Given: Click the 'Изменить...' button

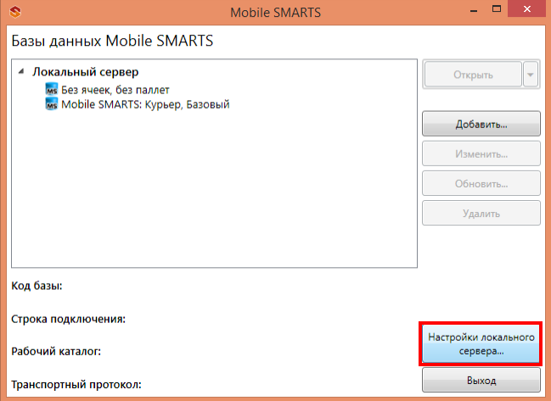Looking at the screenshot, I should coord(481,153).
